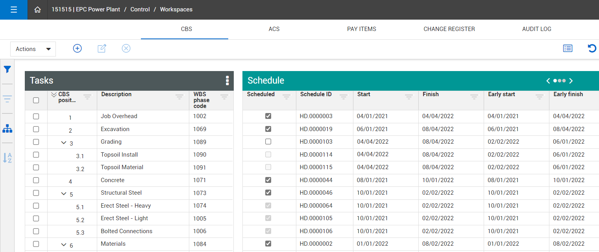
Task: Click the refresh icon in toolbar
Action: [592, 49]
